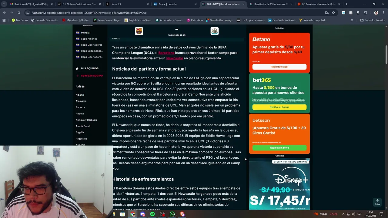Viewport: 388px width, 218px height.
Task: Open a new browser tab
Action: coord(346,4)
